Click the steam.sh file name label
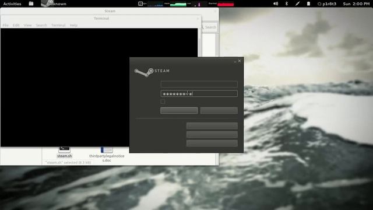373x210 pixels. coord(64,156)
